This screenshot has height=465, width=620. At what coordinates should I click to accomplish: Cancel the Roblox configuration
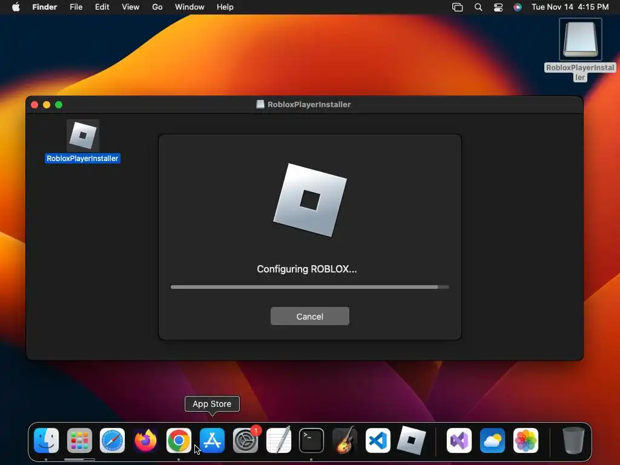click(x=309, y=316)
